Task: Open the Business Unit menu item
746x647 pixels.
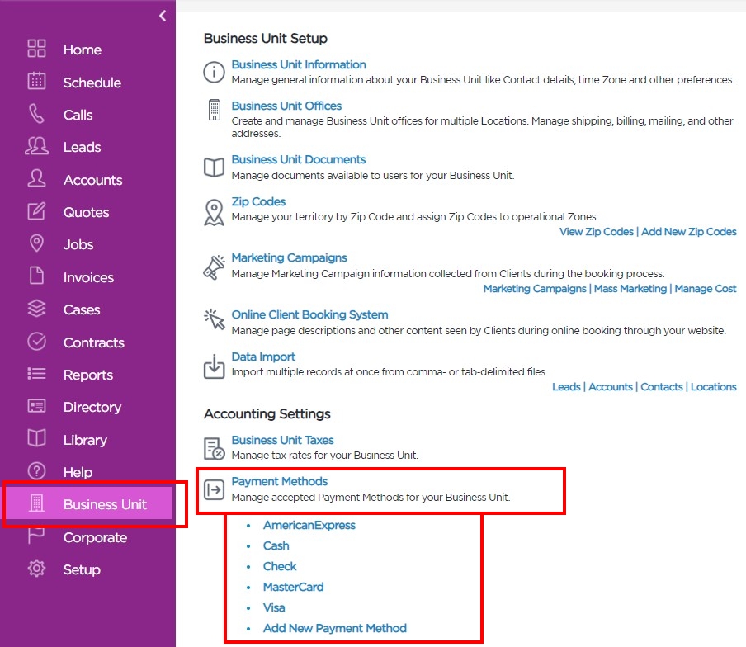Action: 88,503
